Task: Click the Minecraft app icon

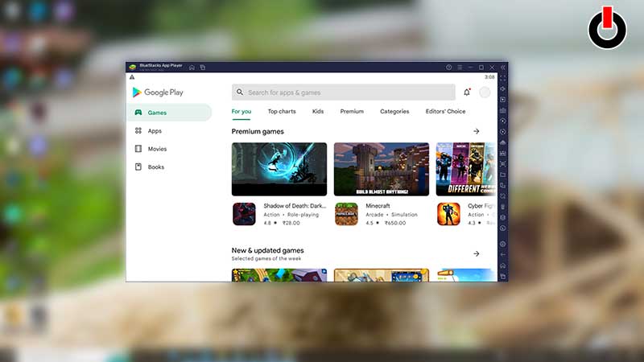Action: point(346,214)
